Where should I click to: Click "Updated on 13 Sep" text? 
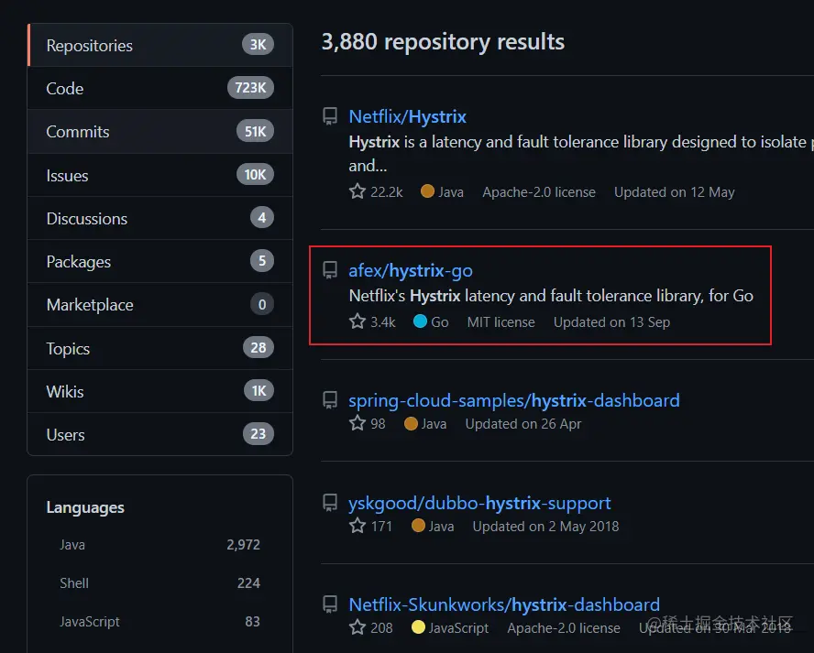point(611,322)
